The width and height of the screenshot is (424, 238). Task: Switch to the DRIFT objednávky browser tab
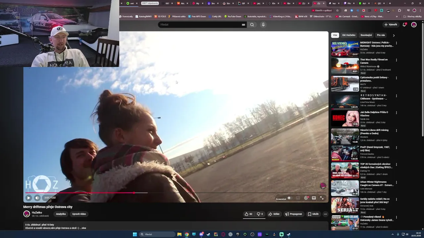pos(150,3)
